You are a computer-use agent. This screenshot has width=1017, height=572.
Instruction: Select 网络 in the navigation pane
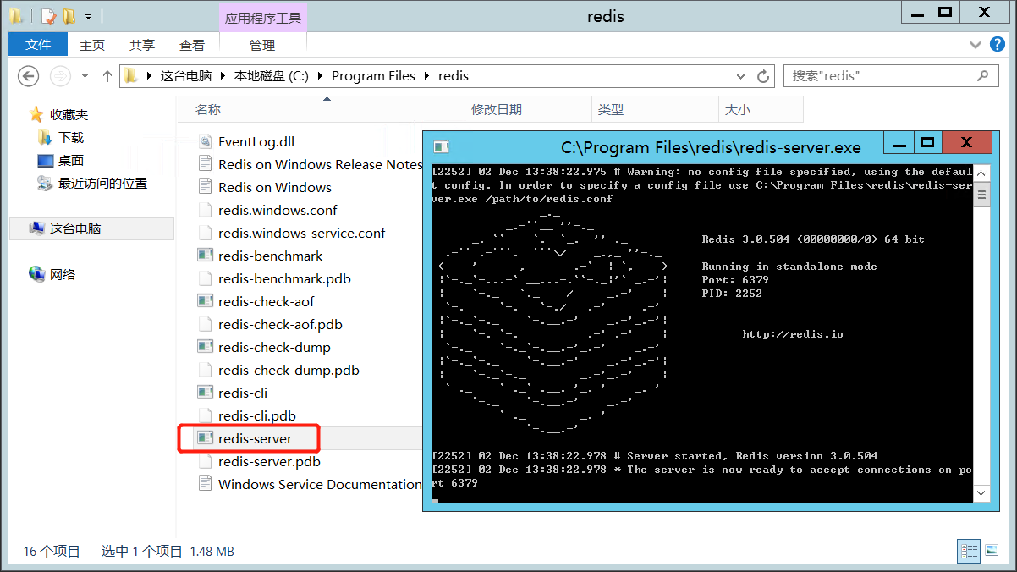53,273
